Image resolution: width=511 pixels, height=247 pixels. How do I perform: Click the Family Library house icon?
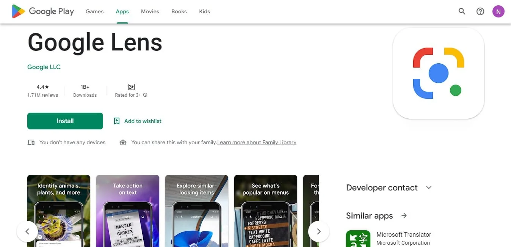pyautogui.click(x=123, y=142)
